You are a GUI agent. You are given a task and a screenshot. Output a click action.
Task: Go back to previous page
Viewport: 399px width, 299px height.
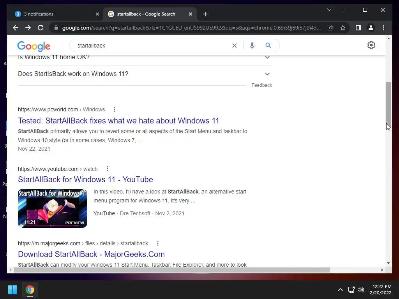[16, 28]
